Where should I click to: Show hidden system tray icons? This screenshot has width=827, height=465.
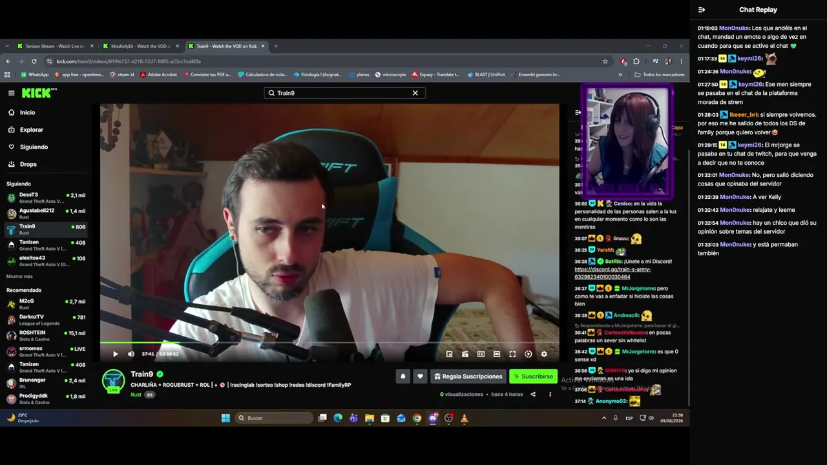coord(604,418)
